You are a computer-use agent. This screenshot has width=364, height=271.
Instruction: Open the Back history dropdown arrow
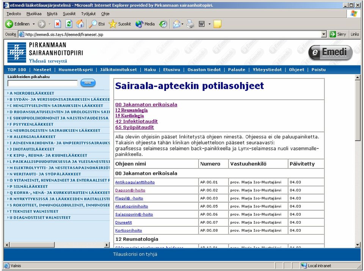34,24
